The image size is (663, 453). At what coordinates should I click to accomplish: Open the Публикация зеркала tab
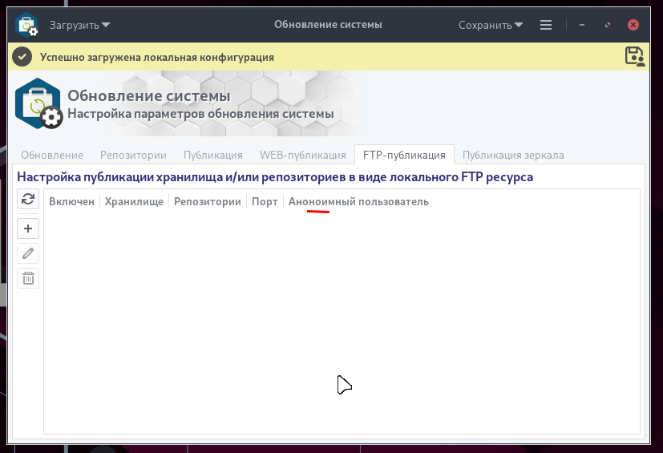pos(513,156)
